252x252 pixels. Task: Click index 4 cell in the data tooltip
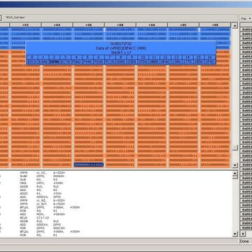[x=76, y=57]
